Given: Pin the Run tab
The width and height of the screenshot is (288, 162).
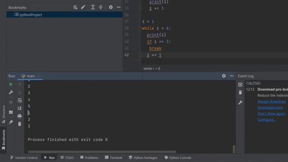Looking at the screenshot, I should pyautogui.click(x=11, y=122).
